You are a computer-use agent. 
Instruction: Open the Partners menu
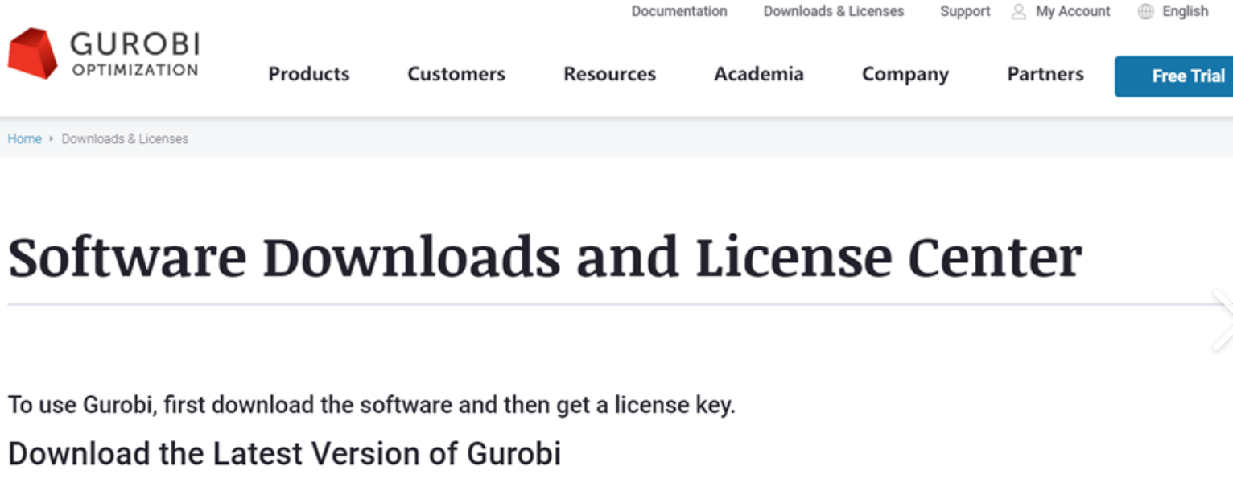pyautogui.click(x=1045, y=74)
